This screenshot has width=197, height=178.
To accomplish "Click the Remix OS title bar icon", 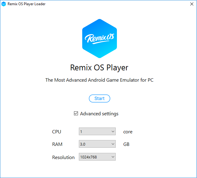I will (4, 4).
